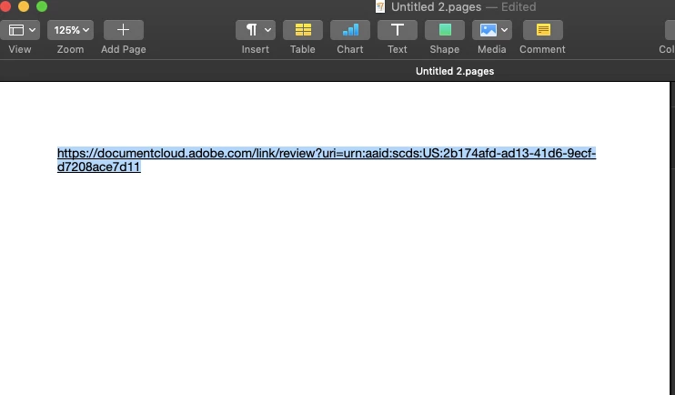Expand the Insert dropdown chevron
675x395 pixels.
click(x=267, y=30)
